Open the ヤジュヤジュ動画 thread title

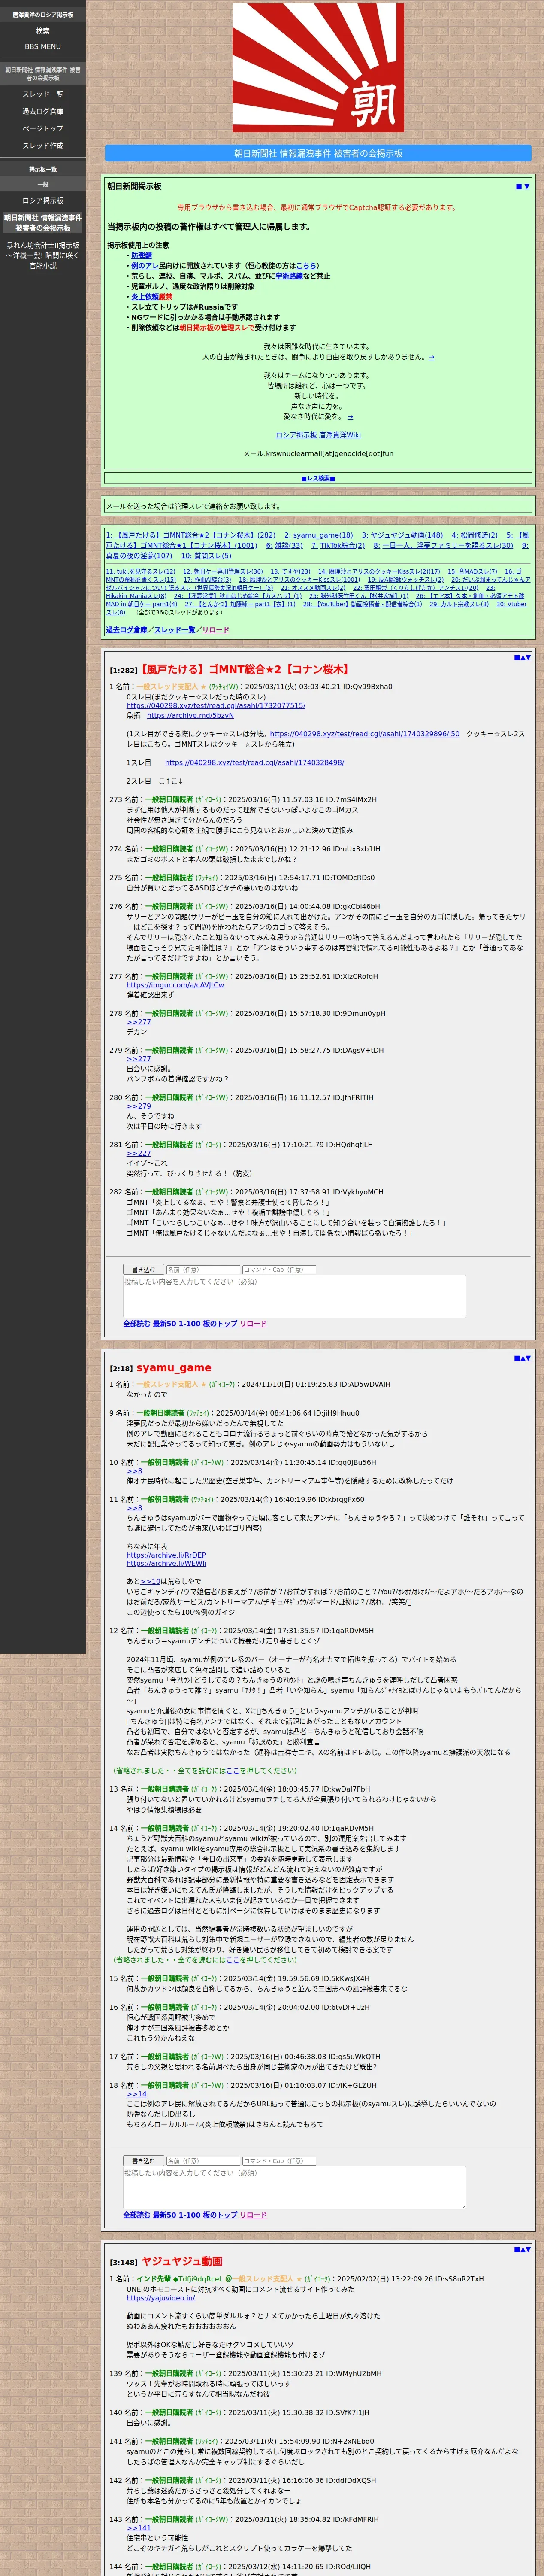(x=181, y=2261)
